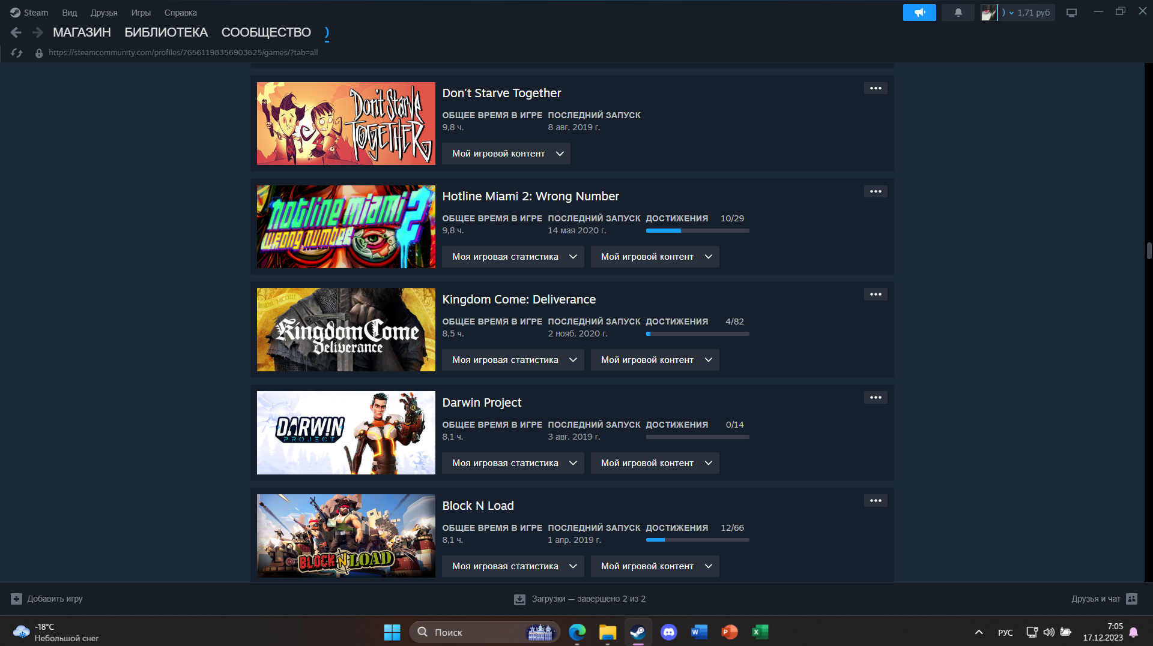Open File Explorer from taskbar
Viewport: 1153px width, 646px height.
tap(608, 632)
